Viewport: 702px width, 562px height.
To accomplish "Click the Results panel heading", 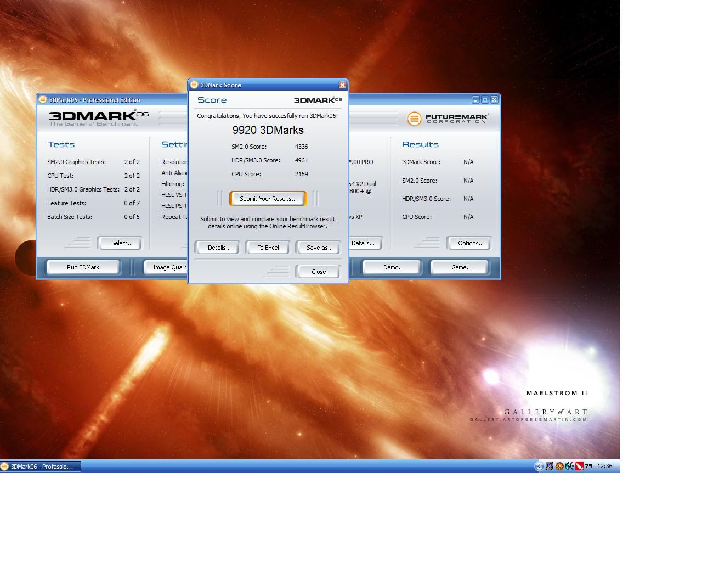I will tap(420, 144).
